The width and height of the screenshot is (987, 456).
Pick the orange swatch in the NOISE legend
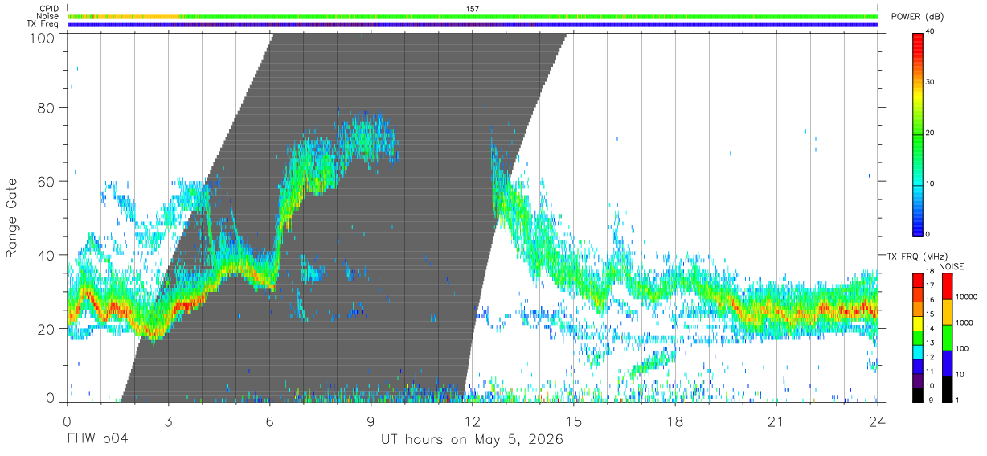coord(948,311)
